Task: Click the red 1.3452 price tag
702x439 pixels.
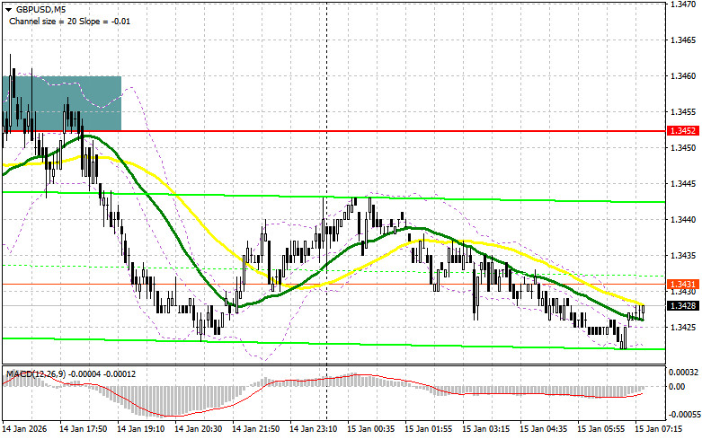Action: [x=680, y=130]
